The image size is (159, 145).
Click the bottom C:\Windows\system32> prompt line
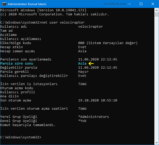tap(21, 137)
